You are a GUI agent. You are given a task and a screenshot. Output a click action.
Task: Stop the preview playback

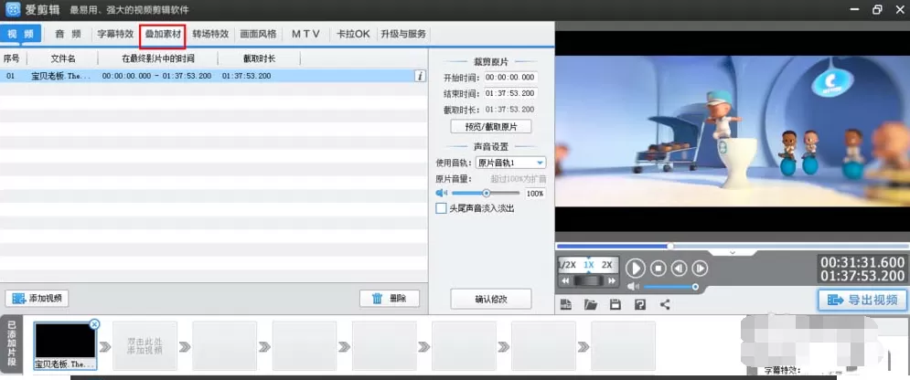pyautogui.click(x=658, y=269)
